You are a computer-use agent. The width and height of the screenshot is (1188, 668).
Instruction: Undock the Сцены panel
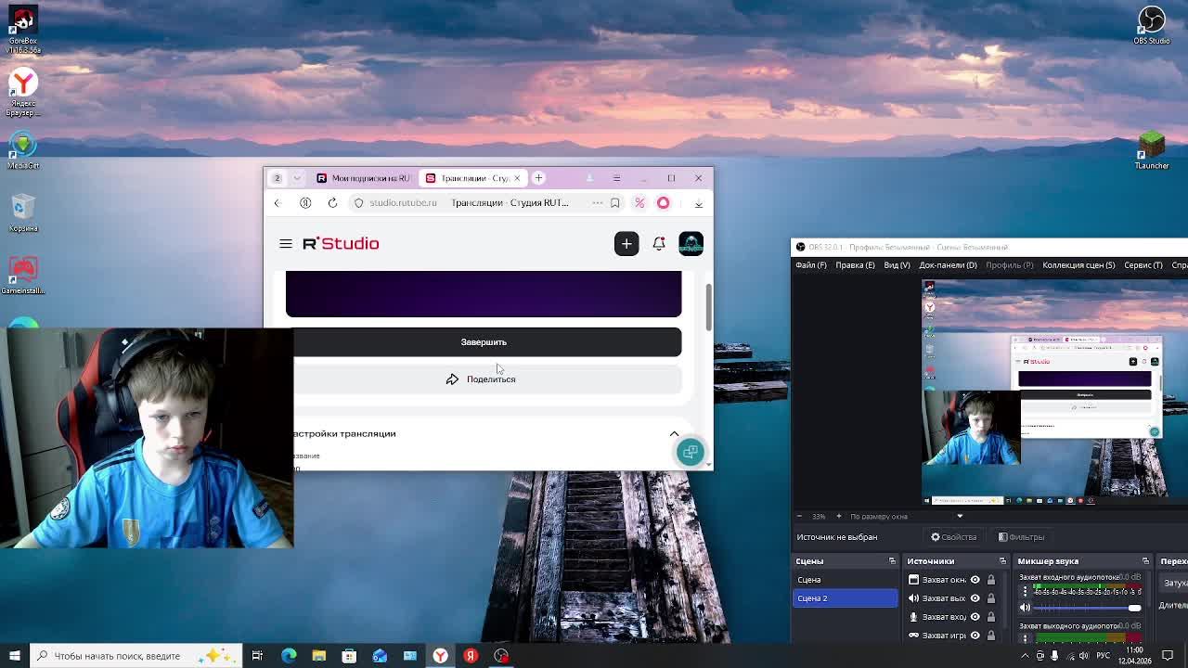tap(892, 561)
